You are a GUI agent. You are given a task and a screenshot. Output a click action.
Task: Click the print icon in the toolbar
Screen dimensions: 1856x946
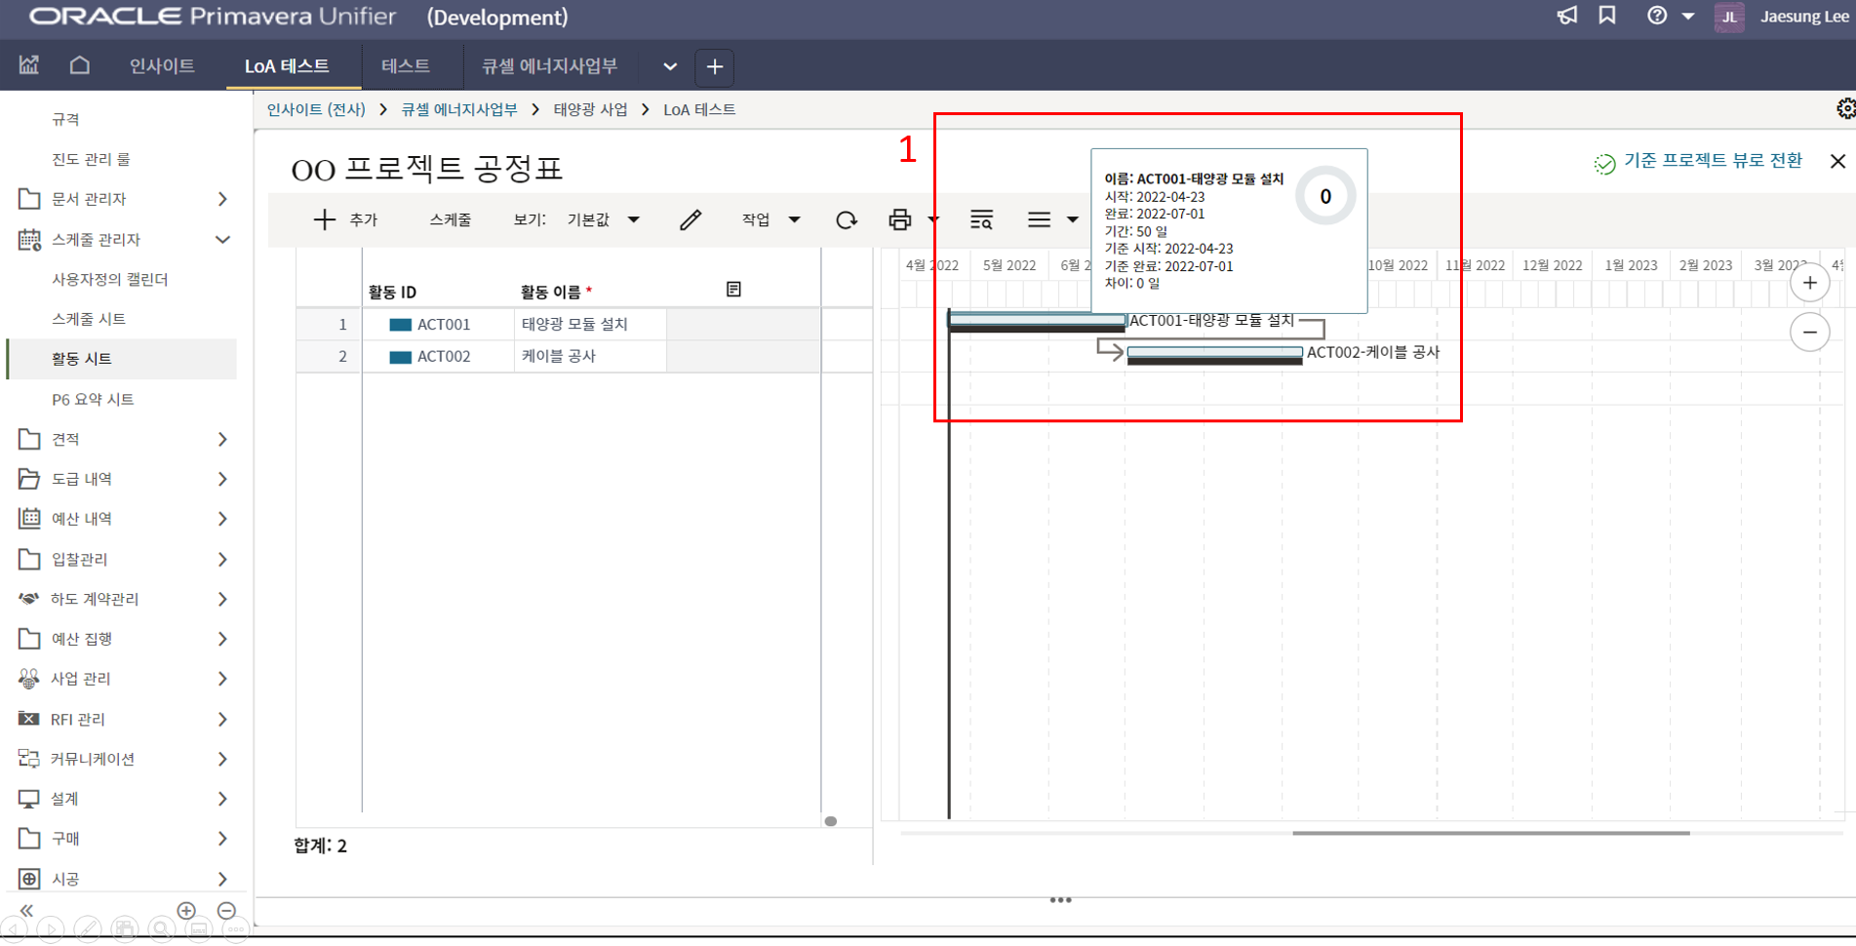[x=899, y=220]
